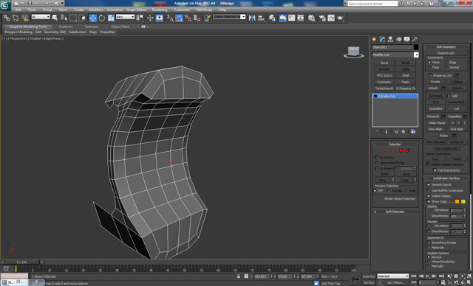This screenshot has width=473, height=286.
Task: Switch to the Motion command panel tab
Action: (399, 39)
